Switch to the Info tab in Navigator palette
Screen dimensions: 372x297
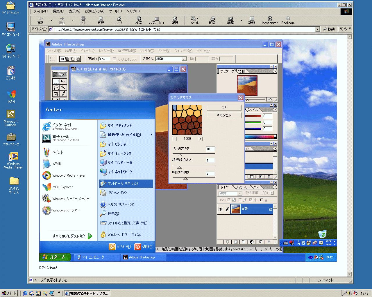(242, 71)
